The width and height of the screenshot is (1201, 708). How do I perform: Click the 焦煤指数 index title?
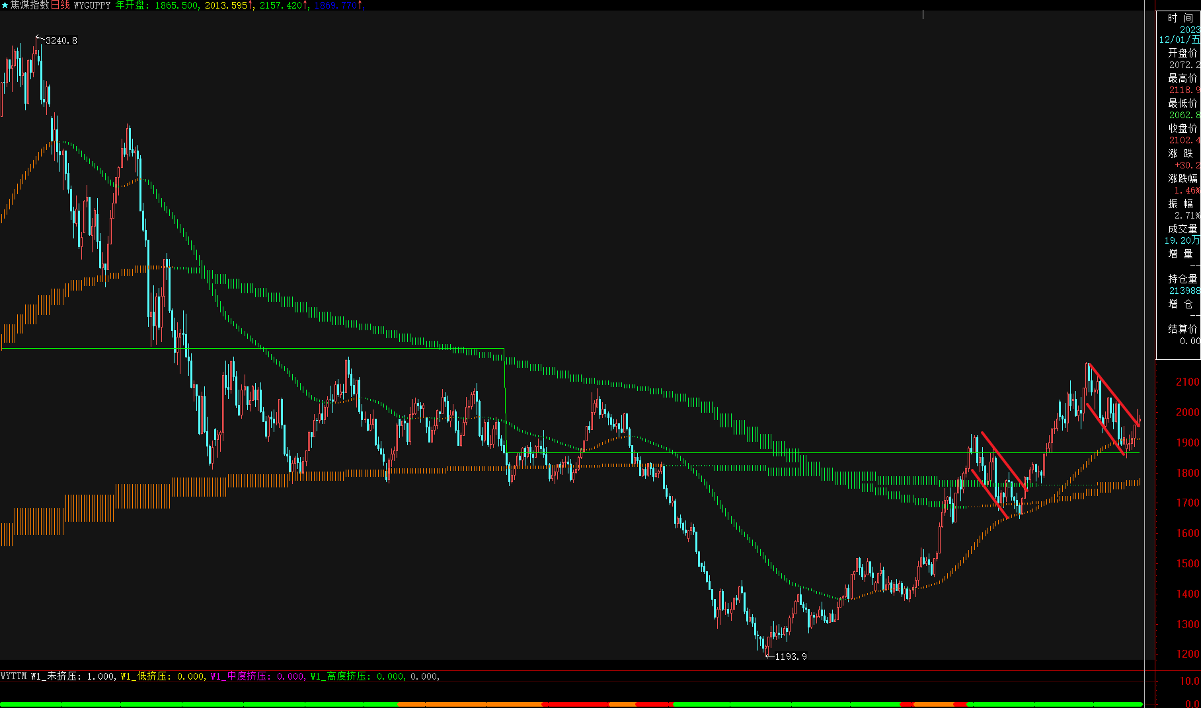tap(30, 5)
